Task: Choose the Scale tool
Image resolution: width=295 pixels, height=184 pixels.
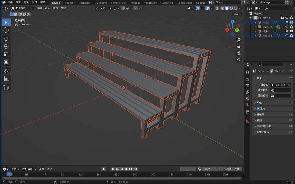Action: [x=6, y=54]
